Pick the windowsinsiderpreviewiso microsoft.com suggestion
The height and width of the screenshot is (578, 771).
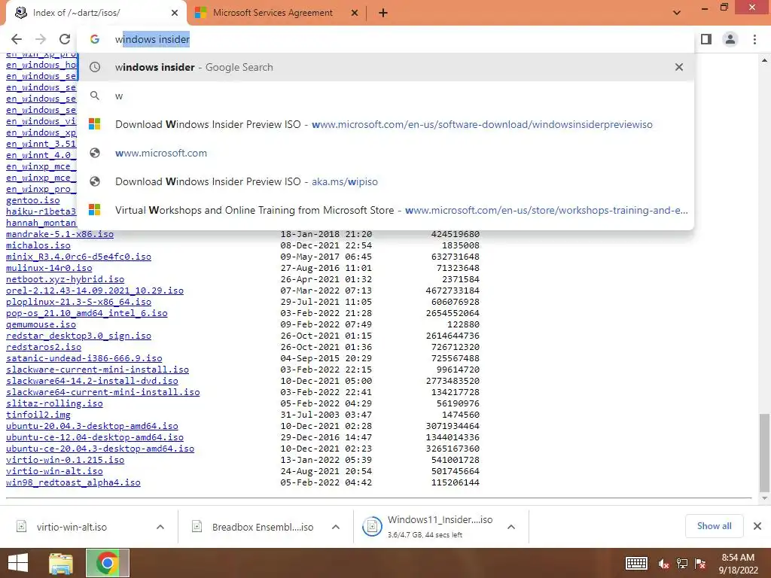[385, 124]
